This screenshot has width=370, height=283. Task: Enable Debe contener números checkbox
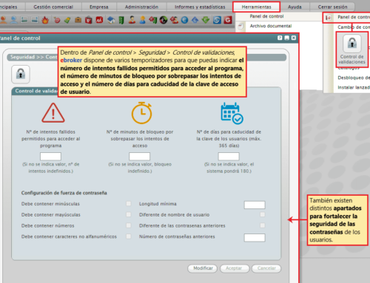coord(129,225)
